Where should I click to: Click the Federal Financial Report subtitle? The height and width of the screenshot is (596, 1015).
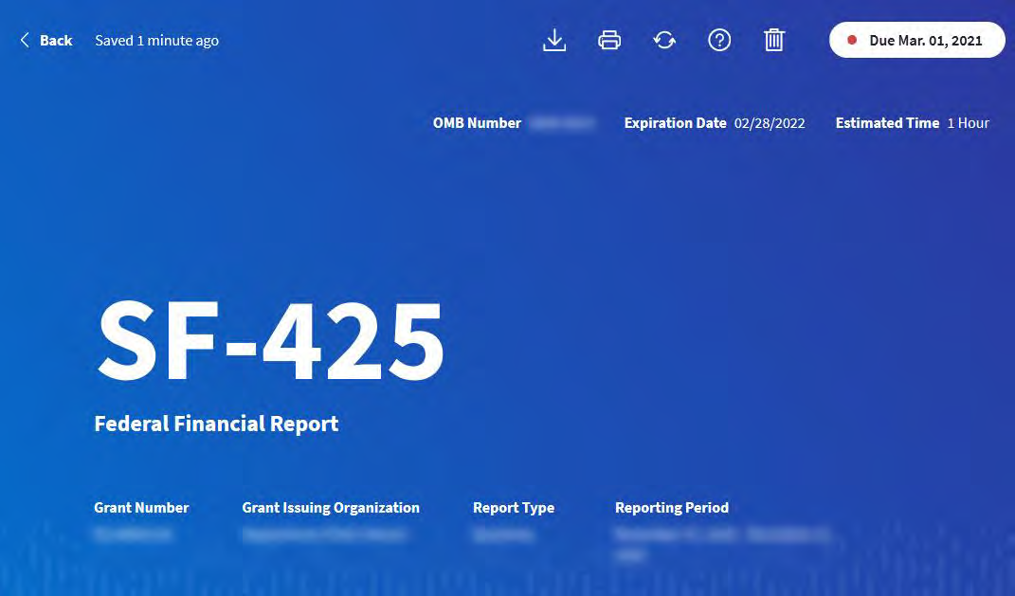216,424
